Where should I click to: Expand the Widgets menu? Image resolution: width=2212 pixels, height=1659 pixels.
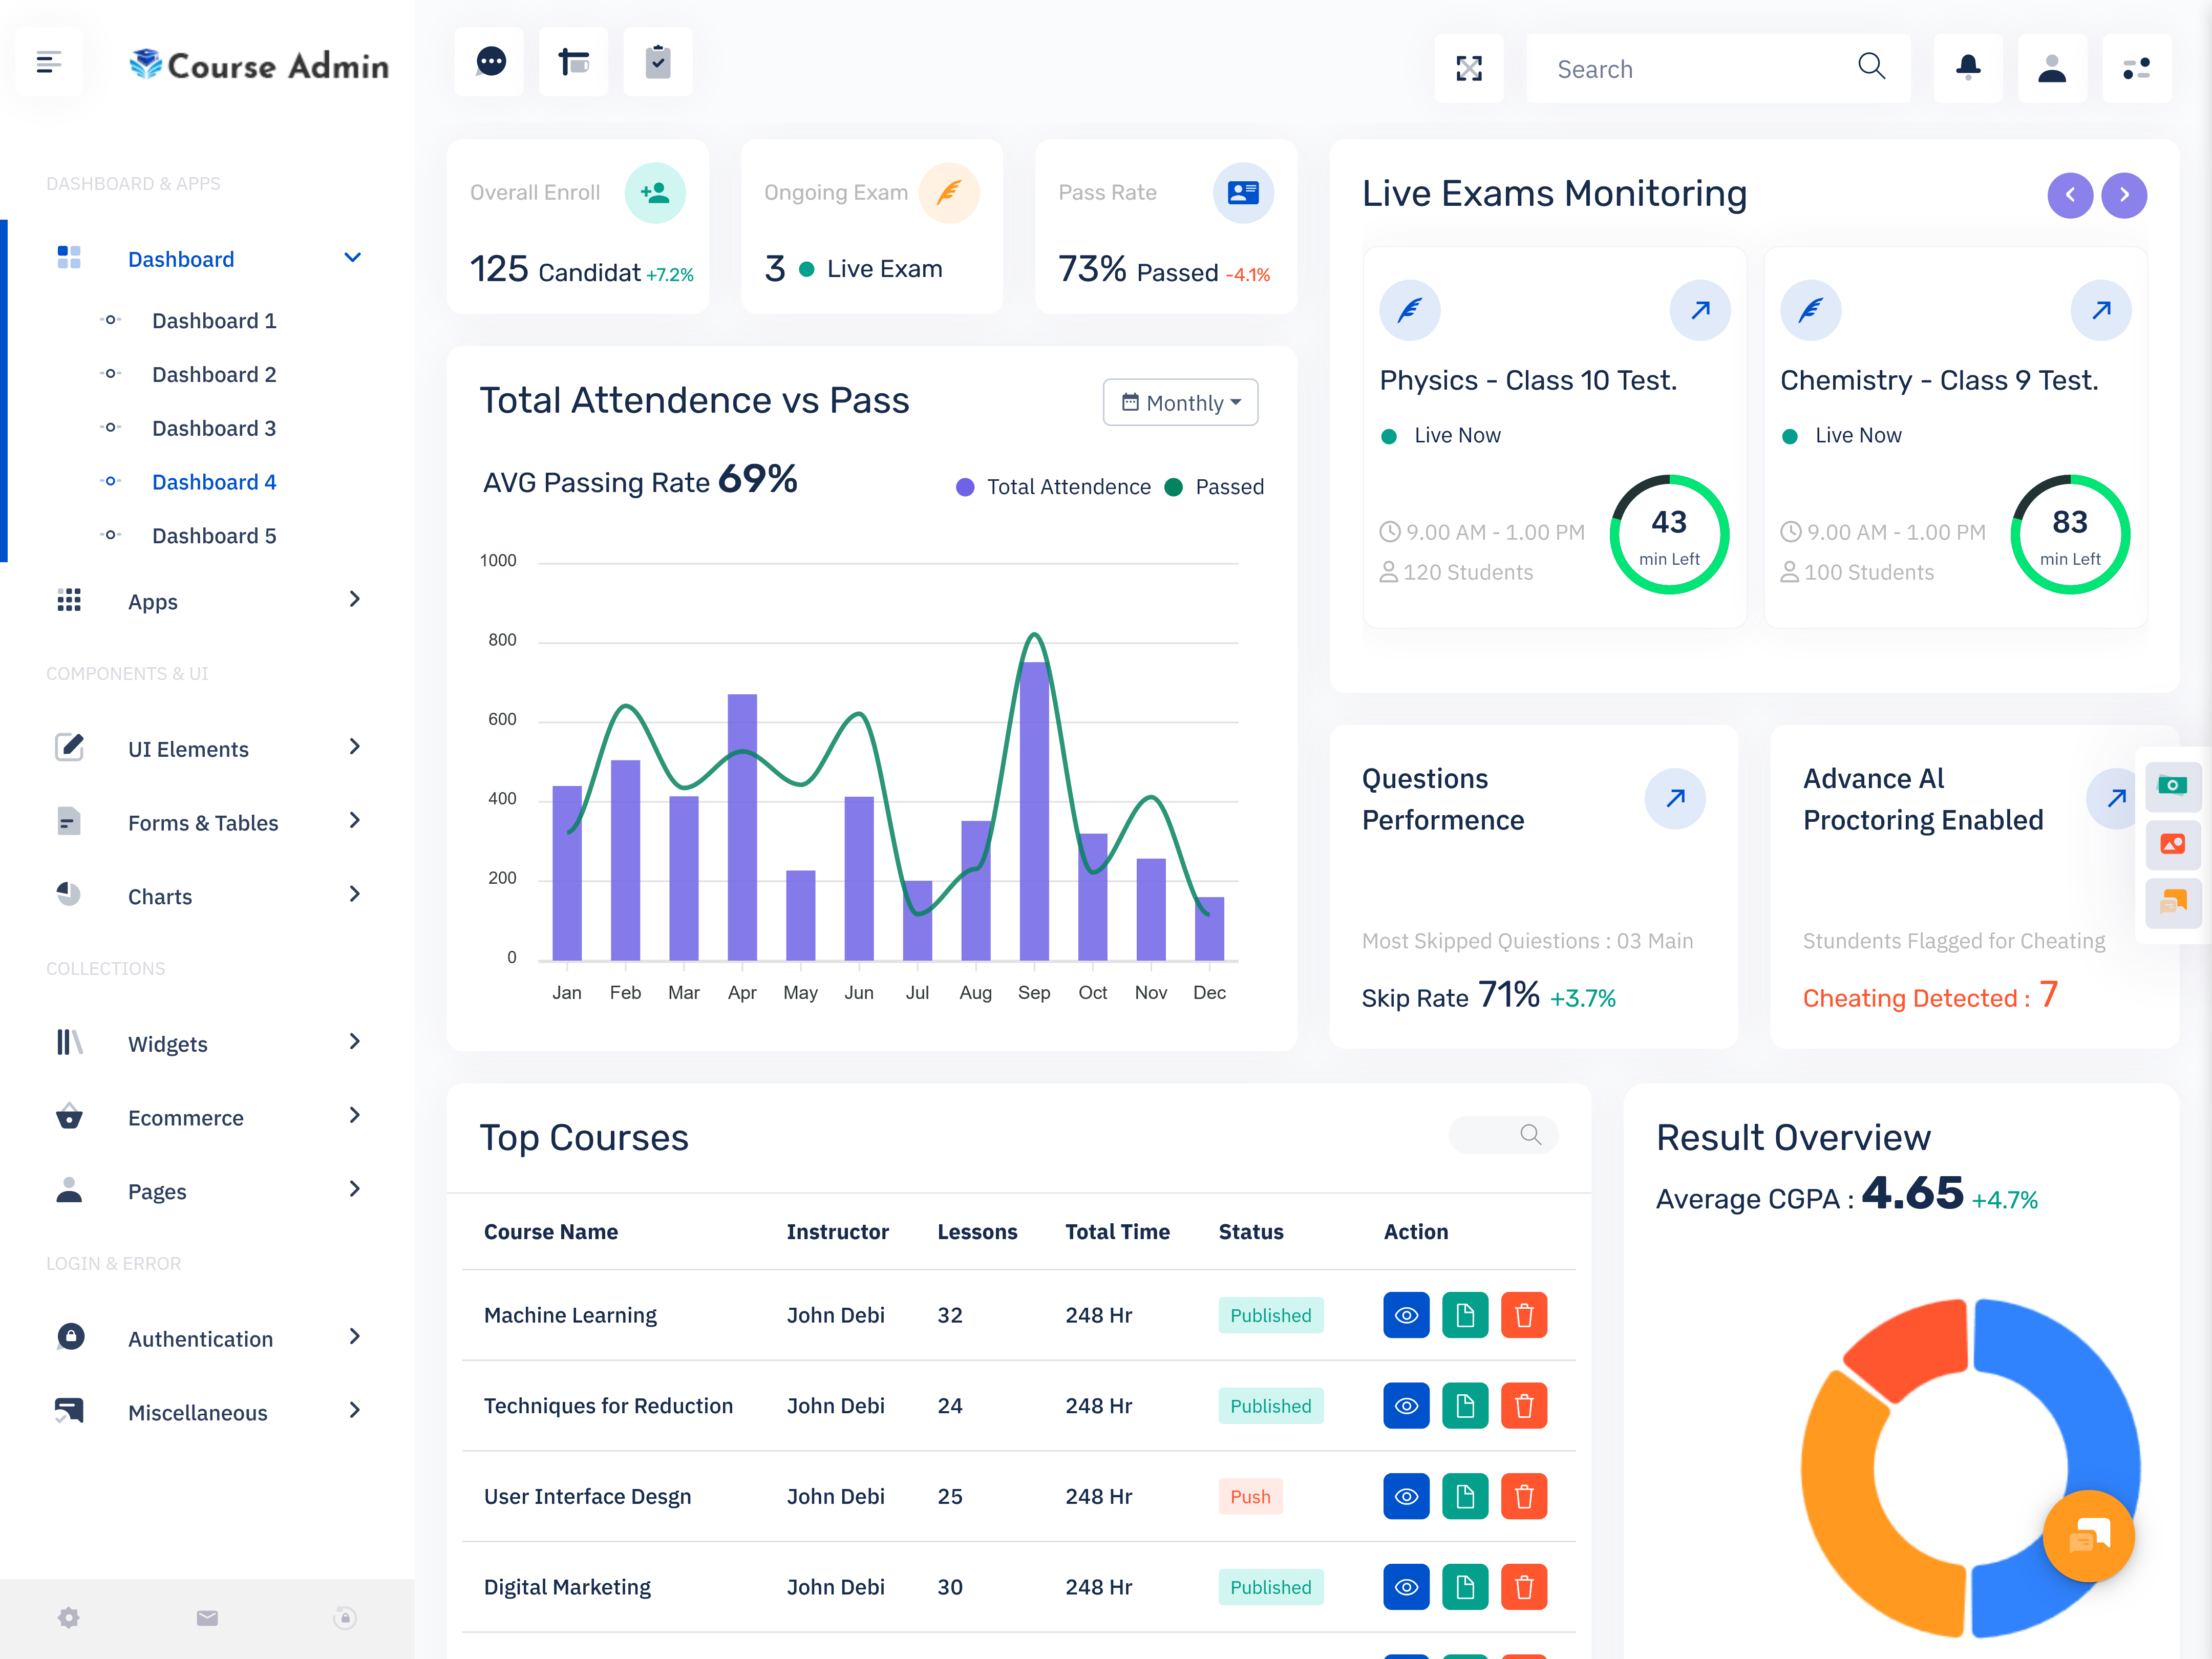[x=207, y=1043]
